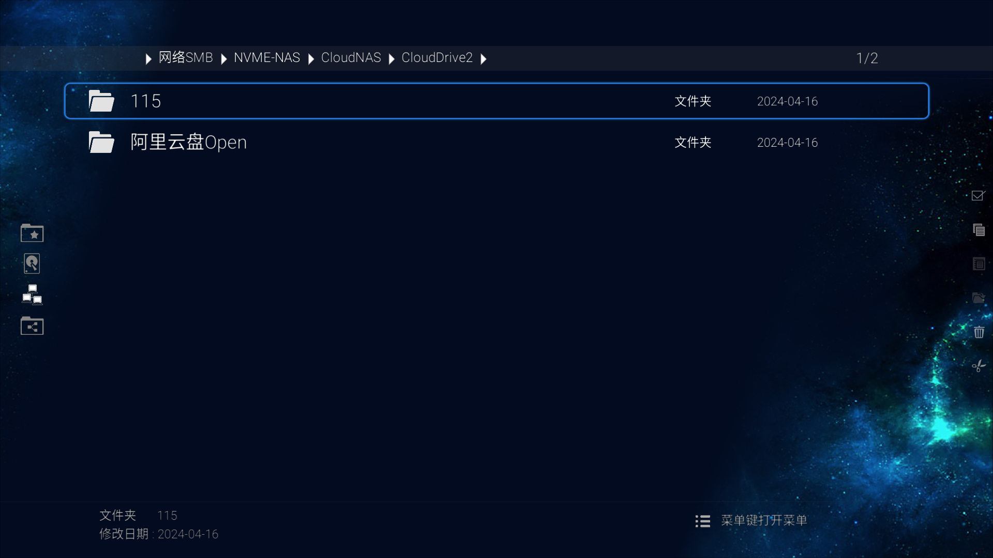
Task: Jump to the CloudNAS breadcrumb
Action: point(351,58)
